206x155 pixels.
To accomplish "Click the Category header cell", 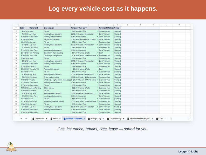I will coord(88,28).
